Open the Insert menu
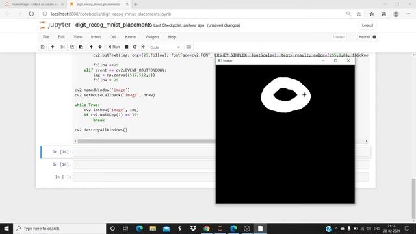The height and width of the screenshot is (234, 416). click(x=96, y=37)
